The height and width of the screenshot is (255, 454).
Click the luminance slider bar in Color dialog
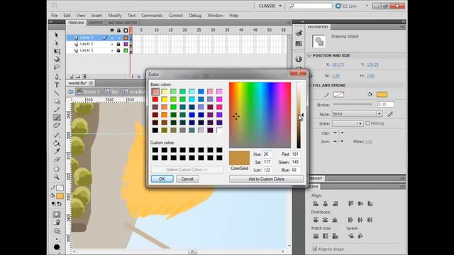[299, 115]
